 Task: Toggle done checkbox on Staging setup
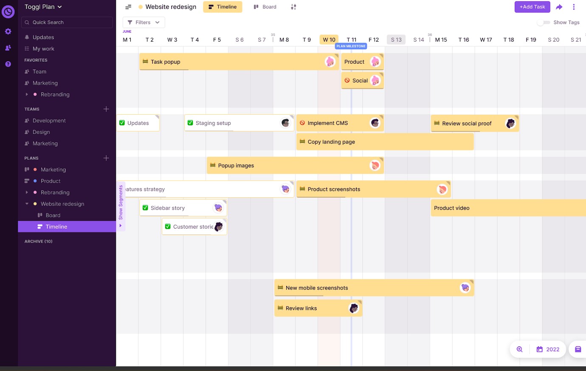point(190,123)
